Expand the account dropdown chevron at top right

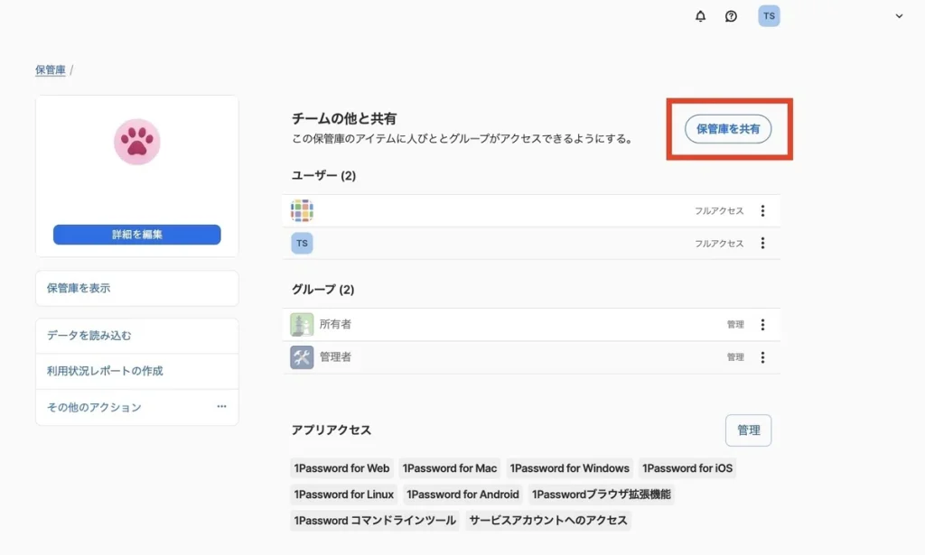click(x=899, y=16)
